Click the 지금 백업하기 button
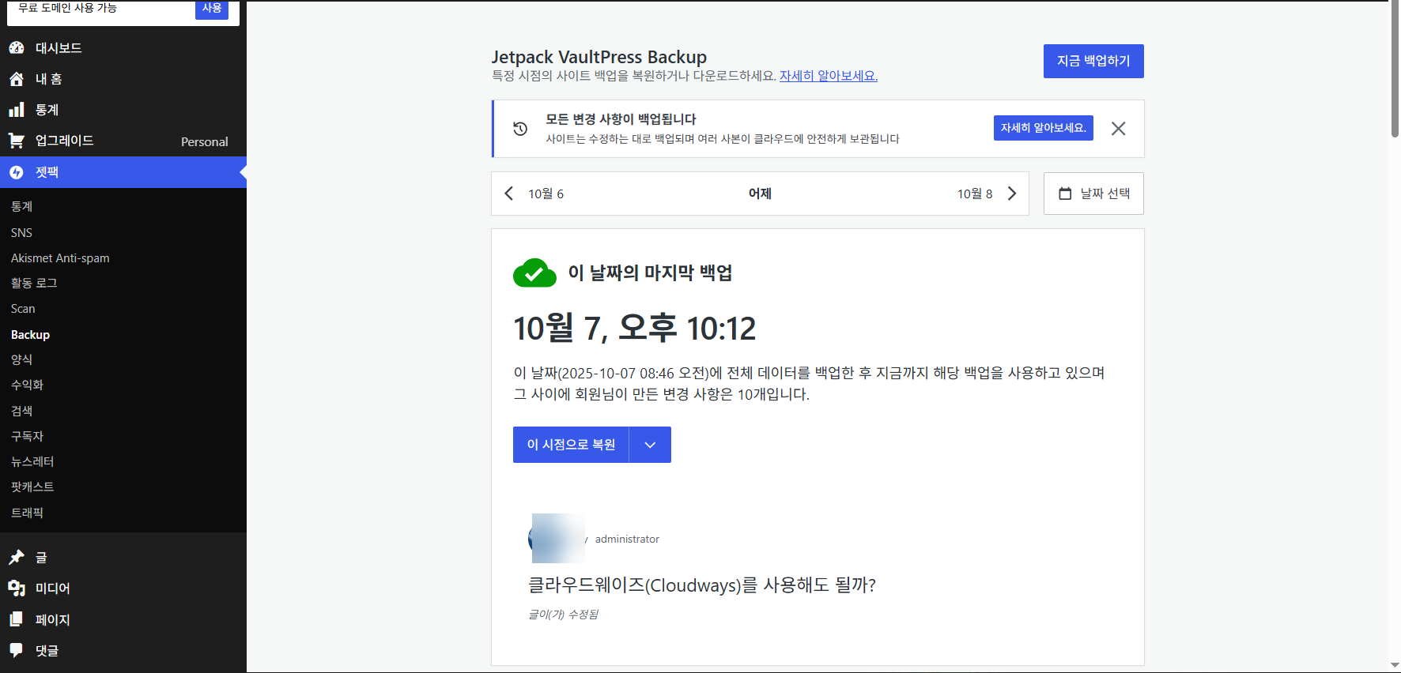1401x673 pixels. [x=1093, y=61]
